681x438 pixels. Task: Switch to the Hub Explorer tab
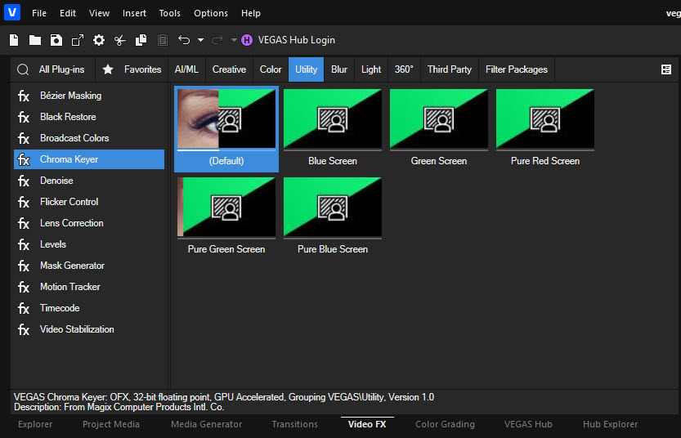[610, 425]
